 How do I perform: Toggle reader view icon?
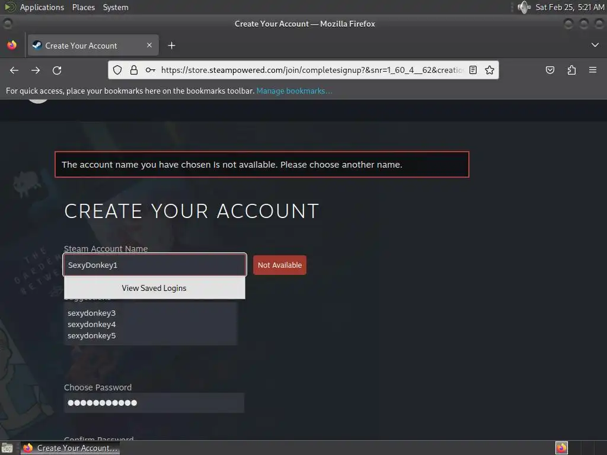[472, 70]
